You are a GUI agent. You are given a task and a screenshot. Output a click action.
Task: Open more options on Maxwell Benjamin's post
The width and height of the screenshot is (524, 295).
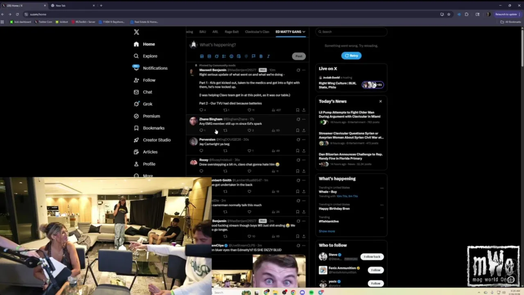coord(304,70)
